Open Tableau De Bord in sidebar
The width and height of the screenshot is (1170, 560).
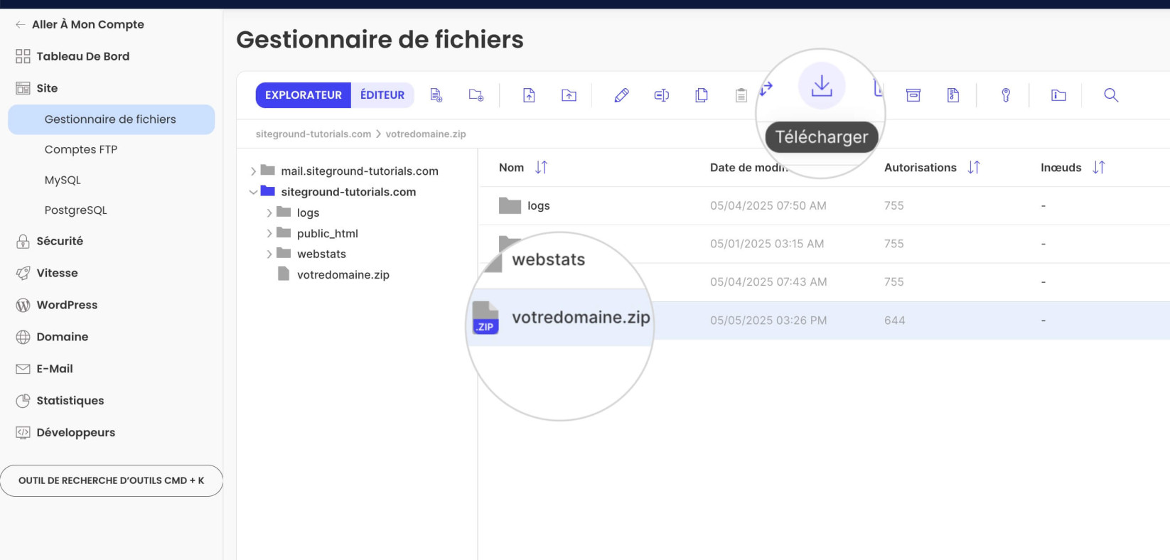[83, 56]
